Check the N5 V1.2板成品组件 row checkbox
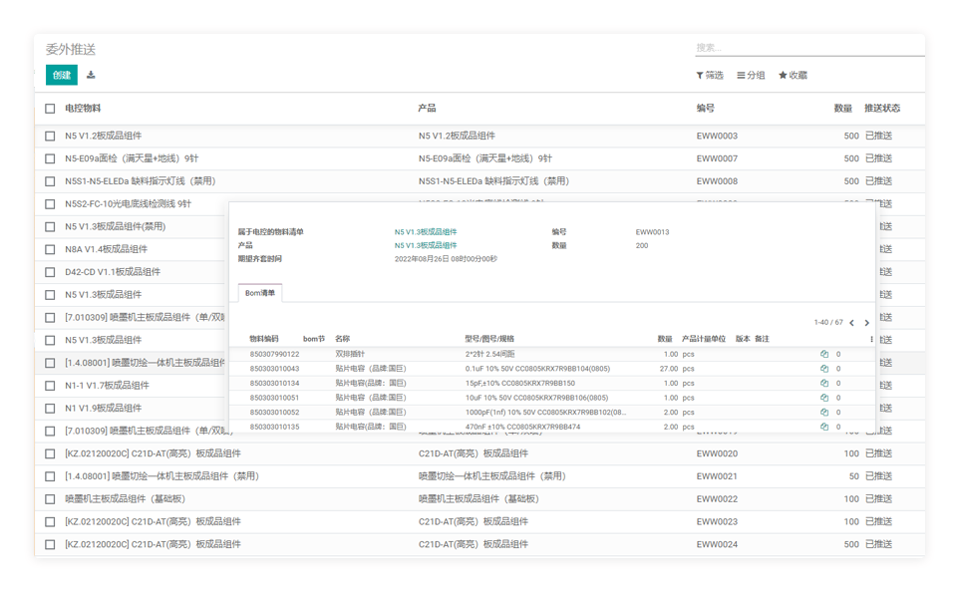 tap(51, 137)
